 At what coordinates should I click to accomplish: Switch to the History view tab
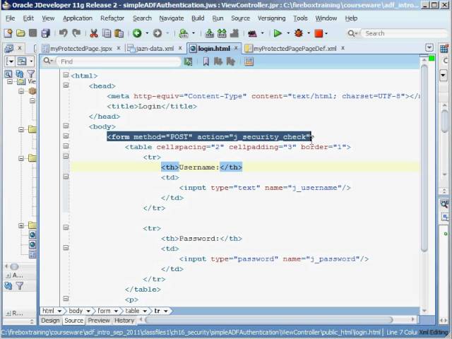point(124,321)
